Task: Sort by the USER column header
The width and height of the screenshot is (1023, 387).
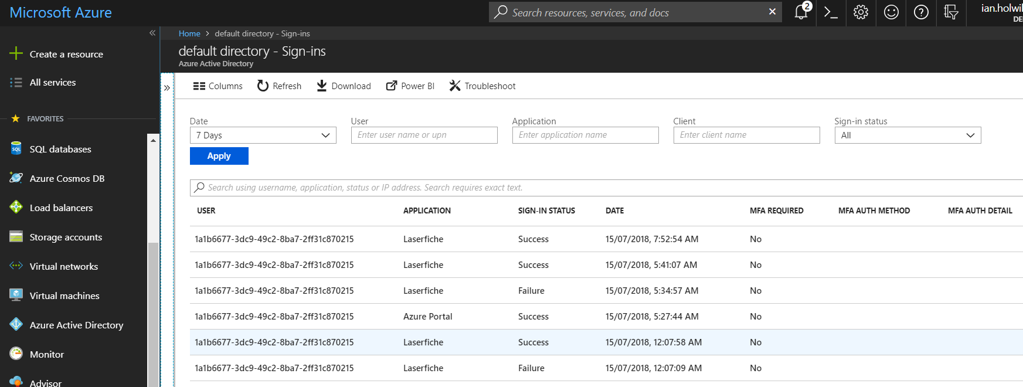Action: [x=206, y=211]
